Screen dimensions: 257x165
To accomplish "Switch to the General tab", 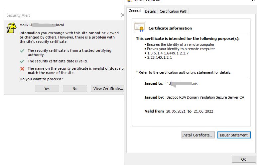I will (135, 11).
